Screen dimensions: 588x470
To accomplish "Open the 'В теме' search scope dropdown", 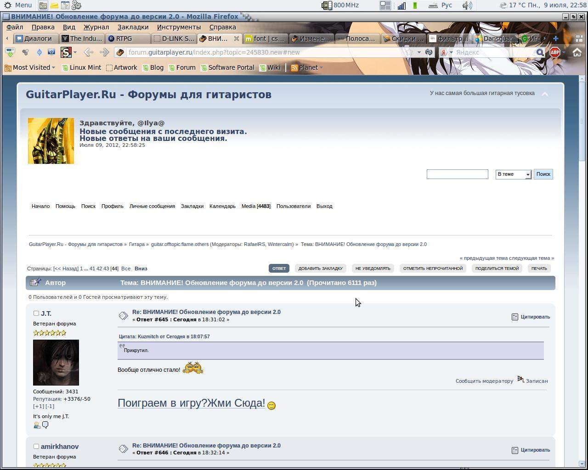I will pos(513,174).
